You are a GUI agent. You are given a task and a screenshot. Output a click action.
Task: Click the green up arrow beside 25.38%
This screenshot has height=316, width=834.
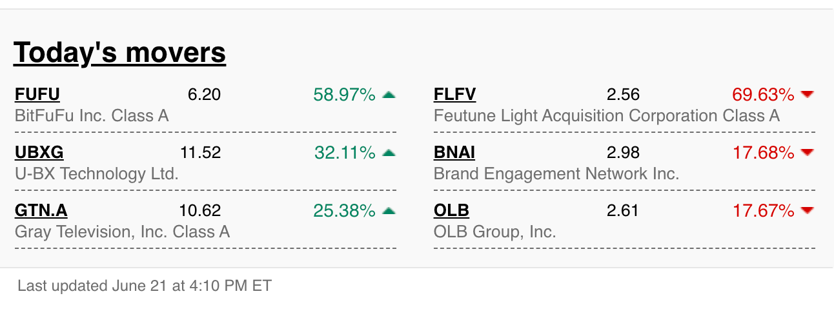[389, 211]
